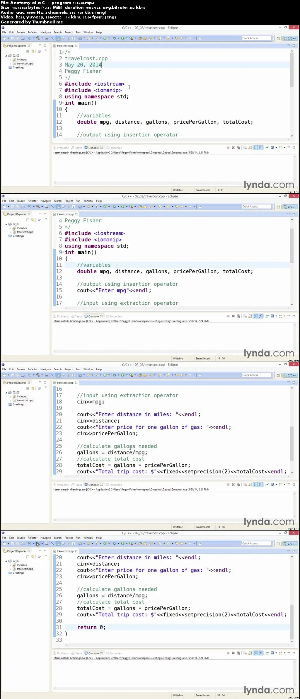Toggle Scroll Lock in 3:13 frame console toolbar
Viewport: 300px width, 699px height.
(250, 148)
